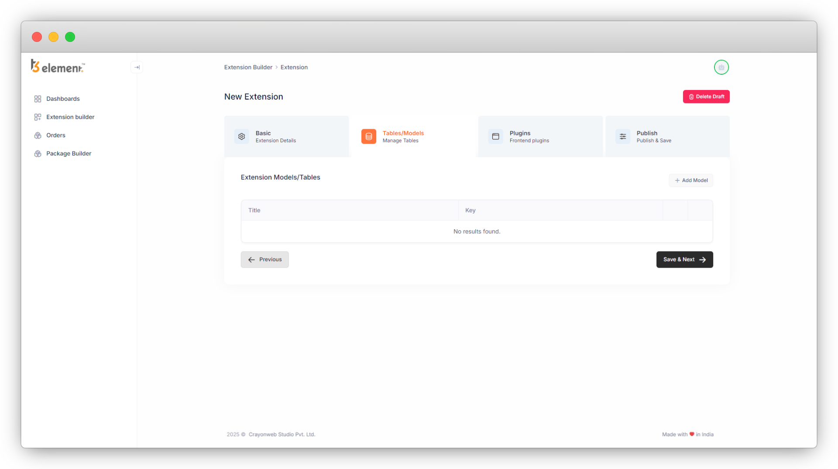Image resolution: width=838 pixels, height=469 pixels.
Task: Open Package Builder from sidebar
Action: [x=69, y=154]
